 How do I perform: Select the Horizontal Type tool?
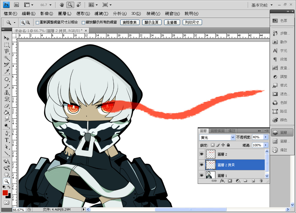[6, 140]
